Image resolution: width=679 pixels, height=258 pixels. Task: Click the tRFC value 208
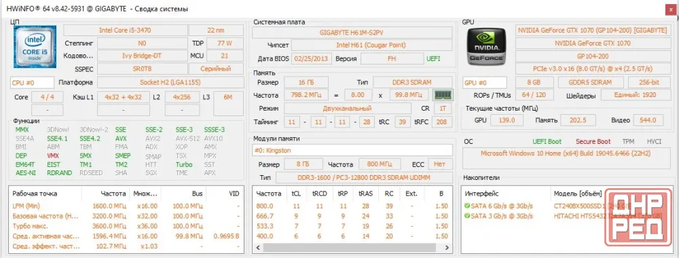[x=441, y=122]
